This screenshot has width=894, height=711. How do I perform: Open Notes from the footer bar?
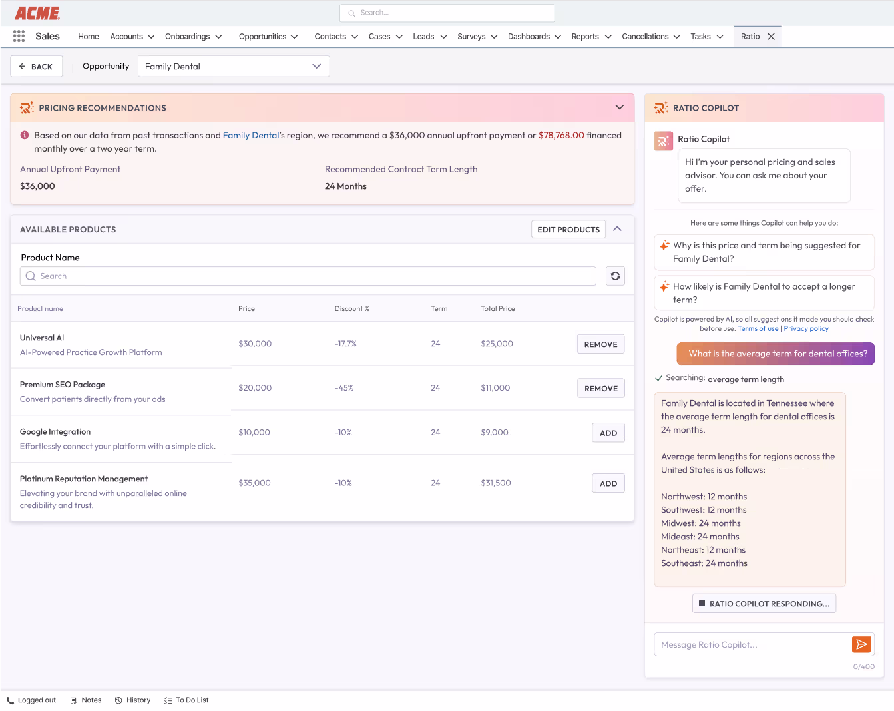[x=86, y=700]
